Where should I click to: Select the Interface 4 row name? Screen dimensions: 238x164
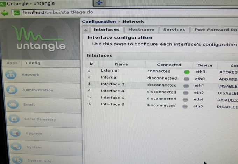click(112, 91)
